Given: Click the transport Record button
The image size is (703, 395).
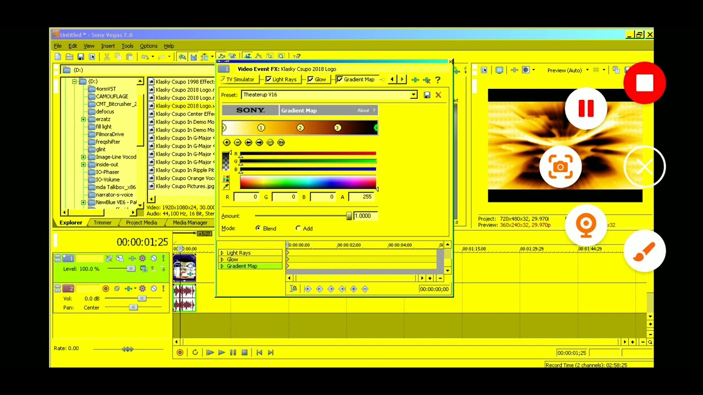Looking at the screenshot, I should pos(180,353).
